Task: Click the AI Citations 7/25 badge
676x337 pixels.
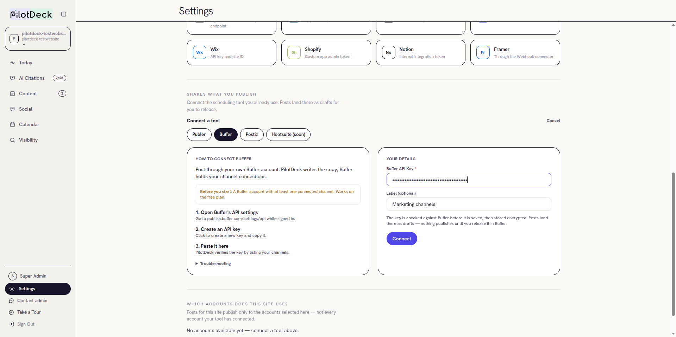Action: point(60,78)
